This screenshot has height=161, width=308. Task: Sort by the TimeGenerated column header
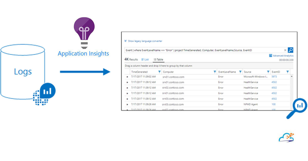139,72
